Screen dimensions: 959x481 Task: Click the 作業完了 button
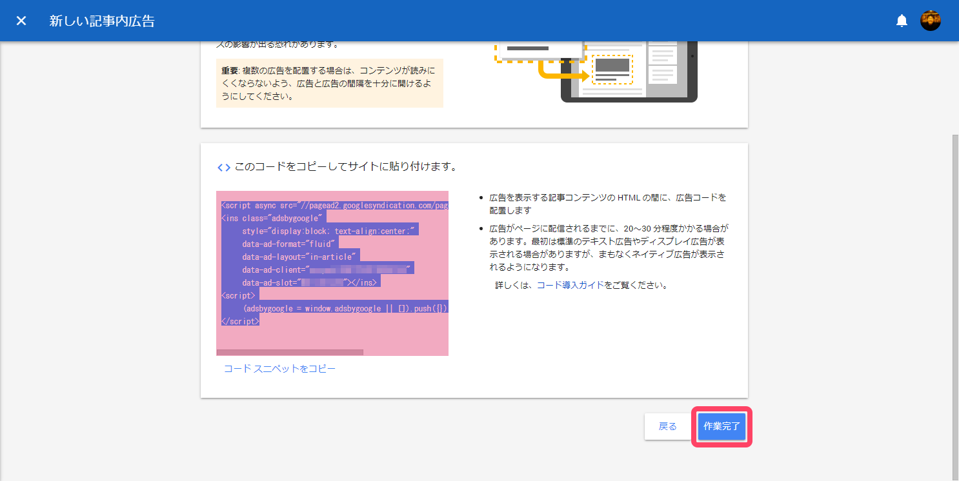pos(722,426)
